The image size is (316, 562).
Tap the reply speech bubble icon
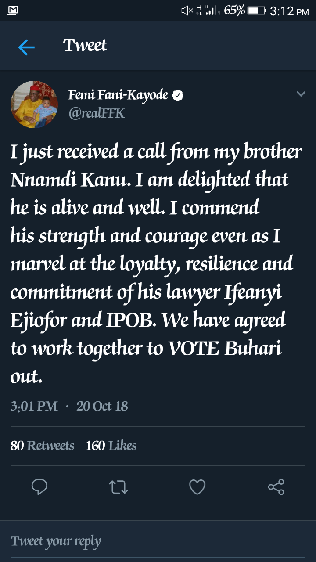[x=39, y=487]
